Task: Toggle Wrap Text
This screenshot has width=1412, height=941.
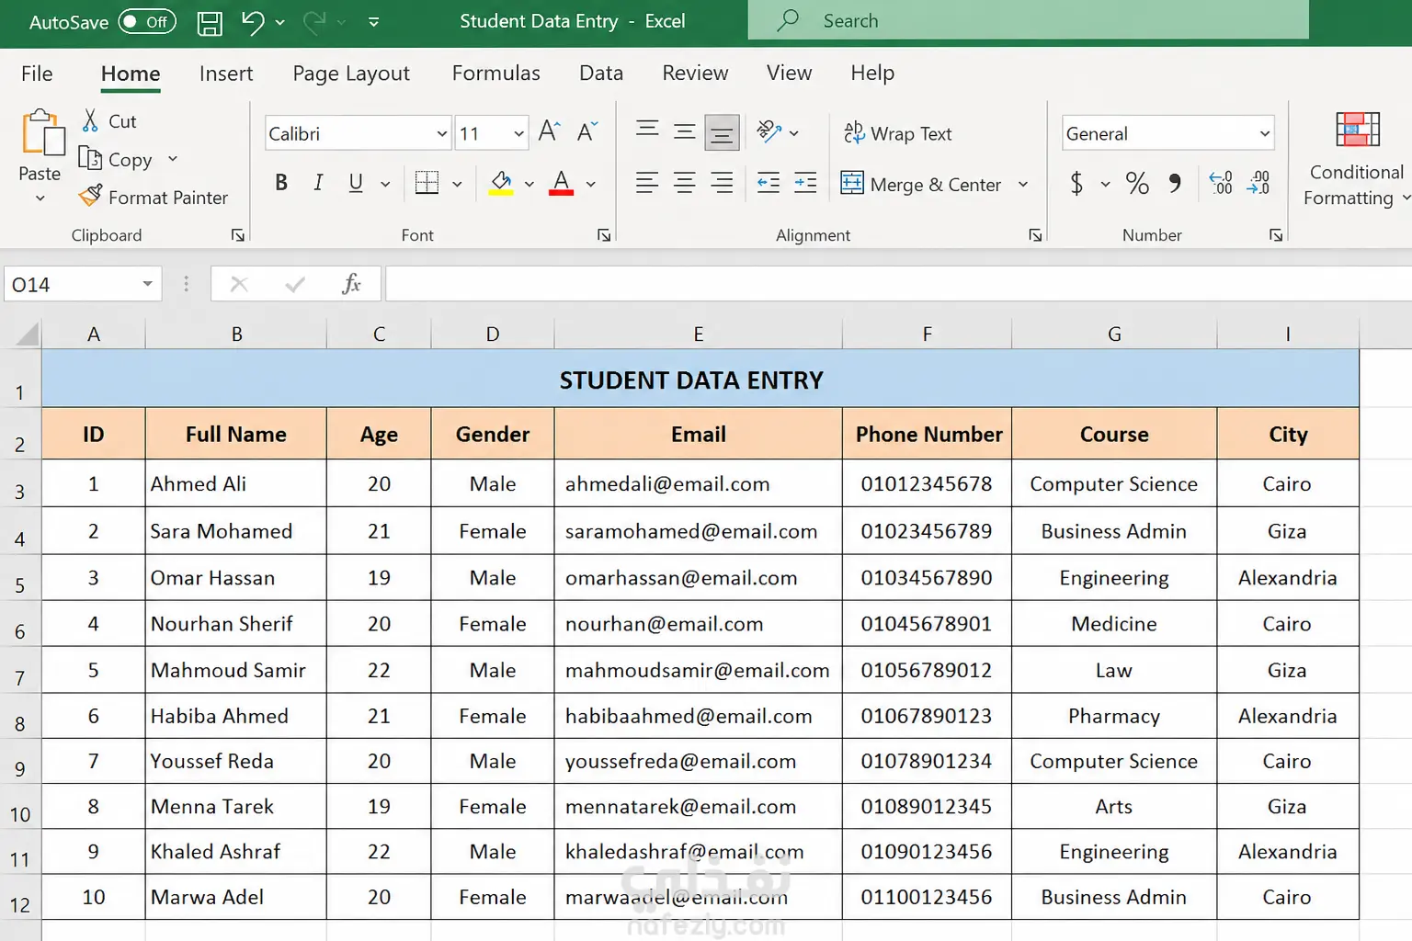Action: [897, 133]
